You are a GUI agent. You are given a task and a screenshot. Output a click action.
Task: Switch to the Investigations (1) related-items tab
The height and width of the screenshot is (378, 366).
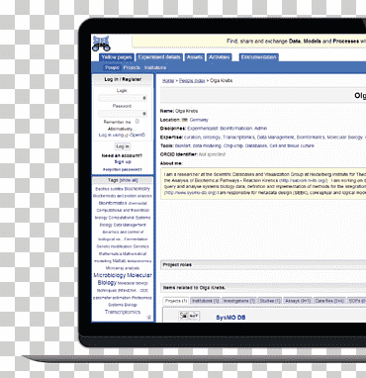pos(239,301)
